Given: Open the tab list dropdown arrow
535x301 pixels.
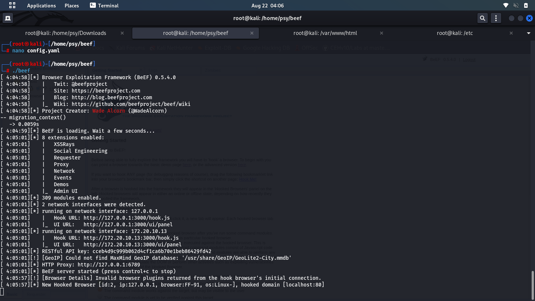Looking at the screenshot, I should point(528,33).
